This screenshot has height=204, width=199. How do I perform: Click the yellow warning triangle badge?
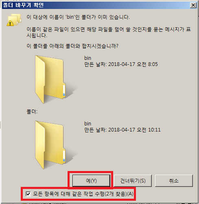point(10,23)
